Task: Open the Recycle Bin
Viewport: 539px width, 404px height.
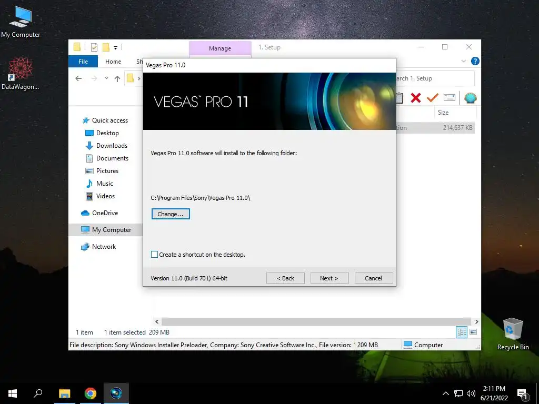Action: (513, 334)
